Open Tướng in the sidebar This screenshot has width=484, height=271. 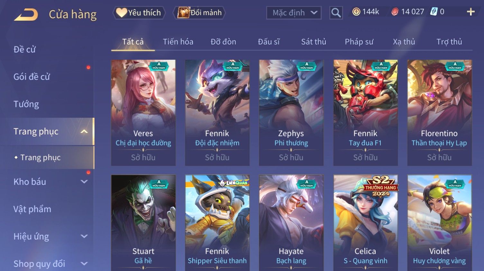pyautogui.click(x=26, y=104)
